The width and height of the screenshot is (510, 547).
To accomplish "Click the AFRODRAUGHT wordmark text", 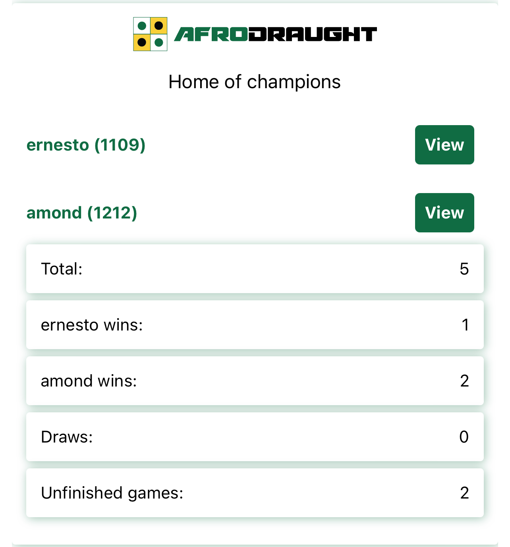I will pyautogui.click(x=276, y=34).
